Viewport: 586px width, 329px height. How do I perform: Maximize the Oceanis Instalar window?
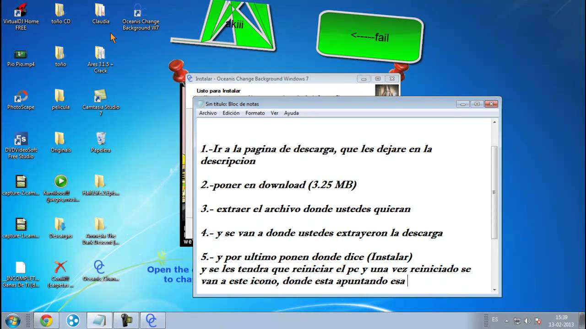(x=378, y=79)
